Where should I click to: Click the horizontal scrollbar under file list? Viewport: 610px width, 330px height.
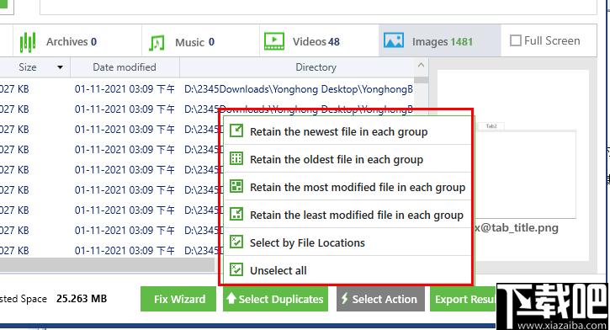pyautogui.click(x=108, y=264)
